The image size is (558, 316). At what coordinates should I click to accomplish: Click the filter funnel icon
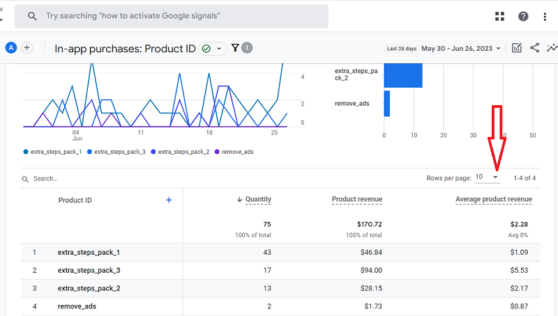[235, 48]
